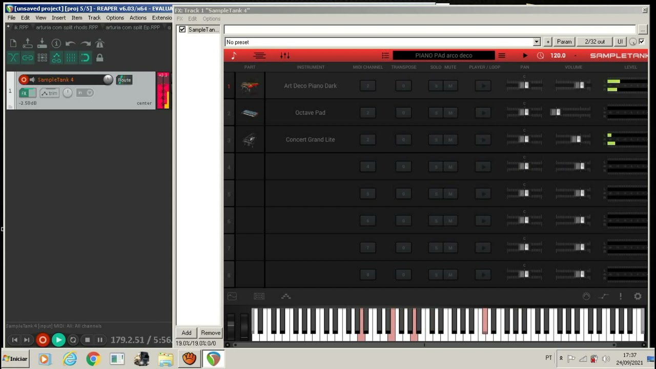Click the player button for Concert Grand Lite
The height and width of the screenshot is (369, 656).
(483, 139)
